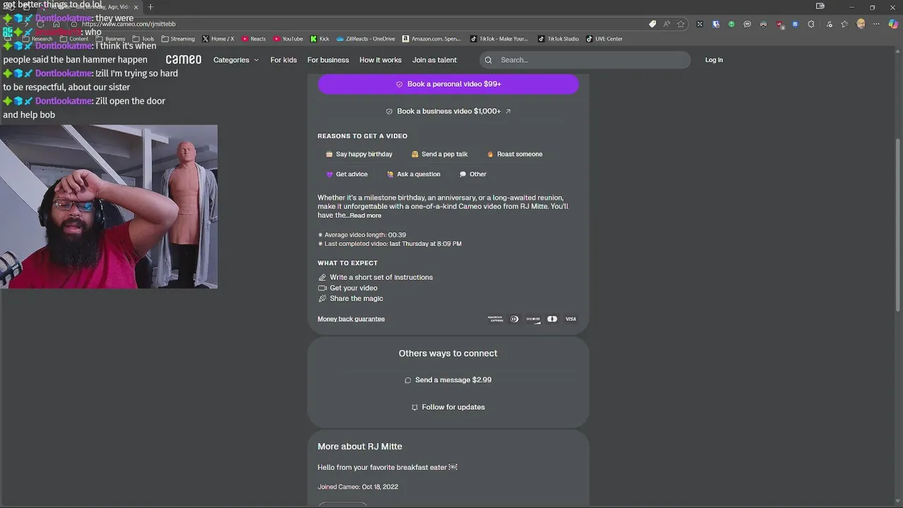
Task: Click Follow for updates
Action: point(448,407)
